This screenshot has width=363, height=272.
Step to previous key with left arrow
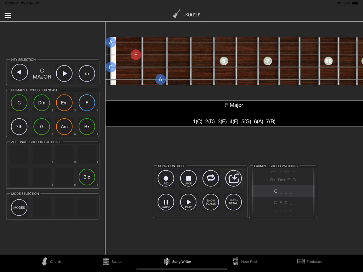tap(19, 72)
